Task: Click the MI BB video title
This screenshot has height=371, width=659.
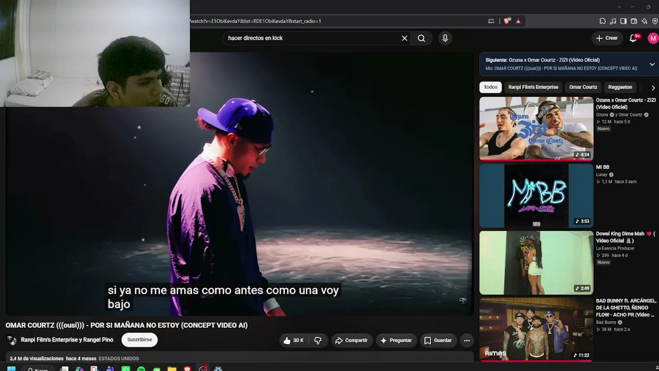Action: [602, 167]
